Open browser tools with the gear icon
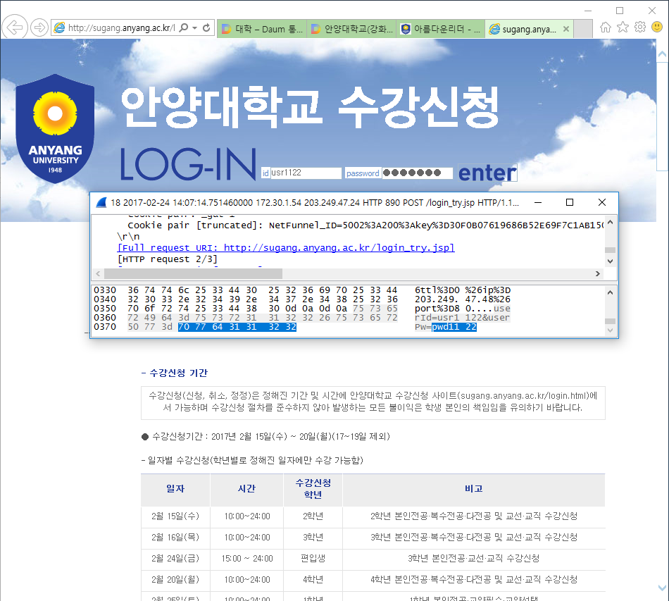The height and width of the screenshot is (601, 669). (x=640, y=27)
